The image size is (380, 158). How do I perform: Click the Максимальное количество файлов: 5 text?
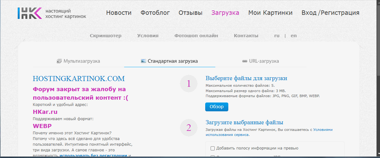pos(240,85)
